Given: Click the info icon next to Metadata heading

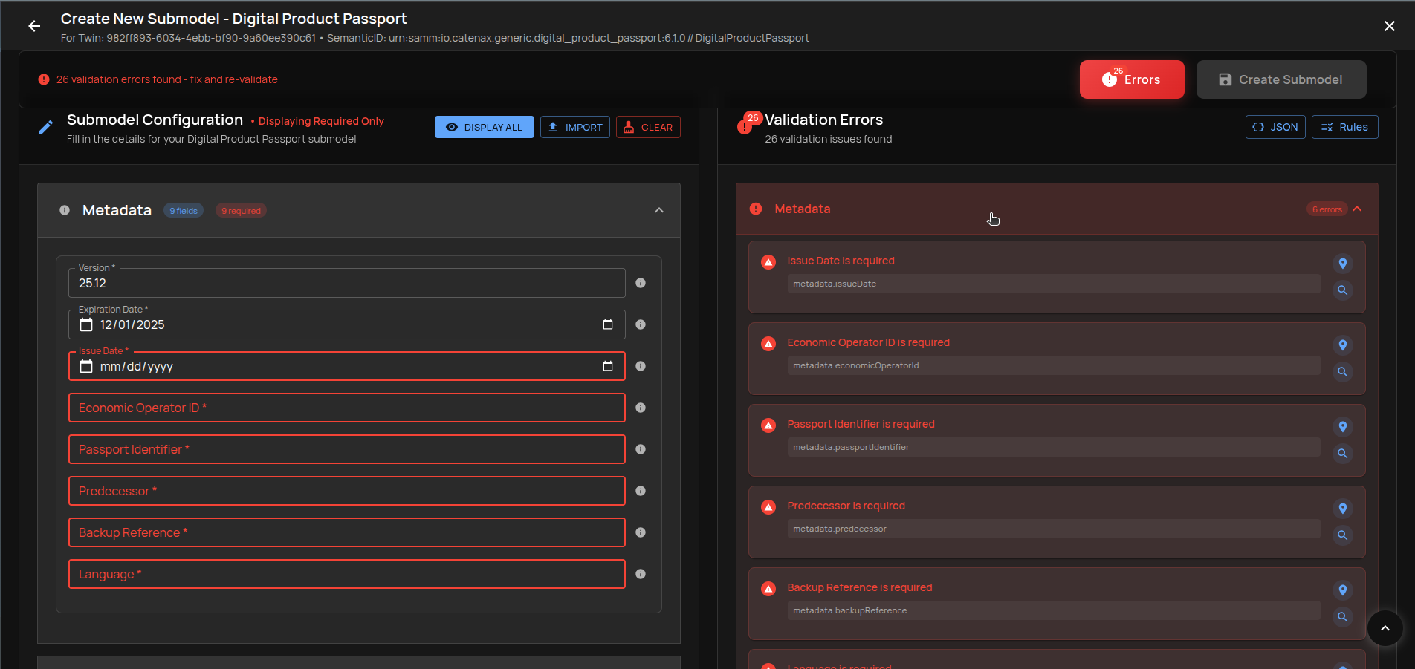Looking at the screenshot, I should point(64,210).
